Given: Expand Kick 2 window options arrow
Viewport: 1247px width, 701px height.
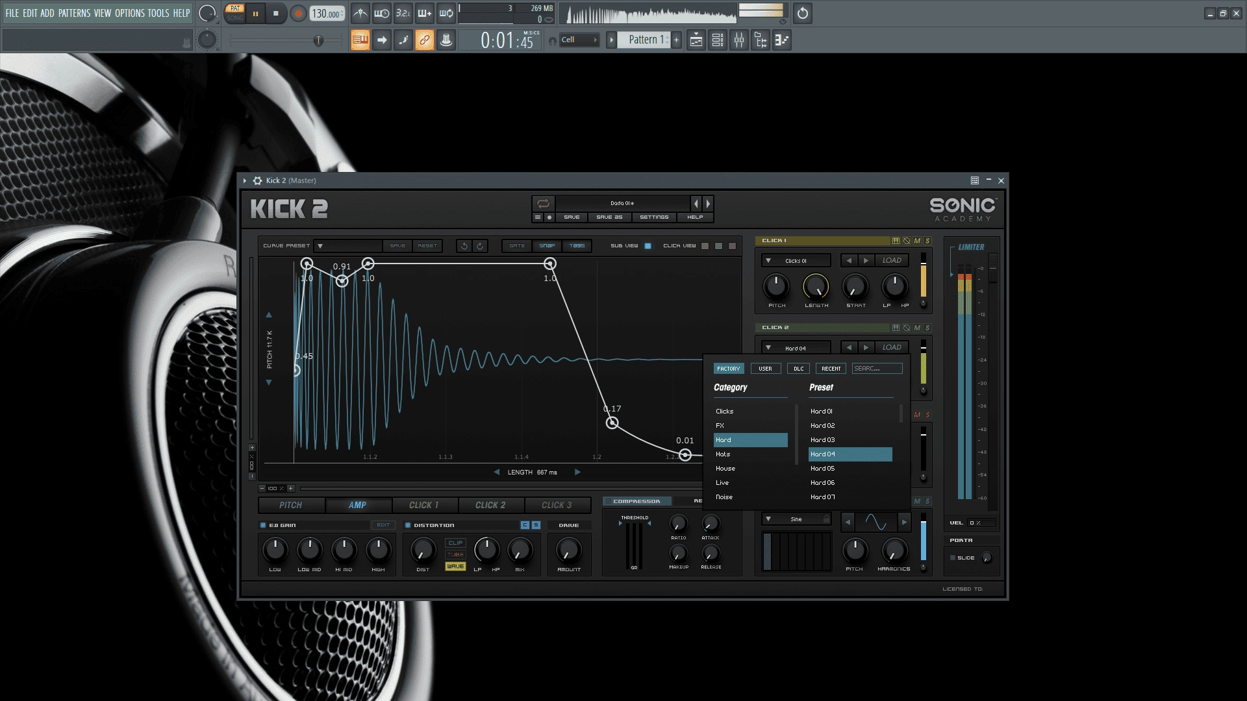Looking at the screenshot, I should pyautogui.click(x=245, y=180).
